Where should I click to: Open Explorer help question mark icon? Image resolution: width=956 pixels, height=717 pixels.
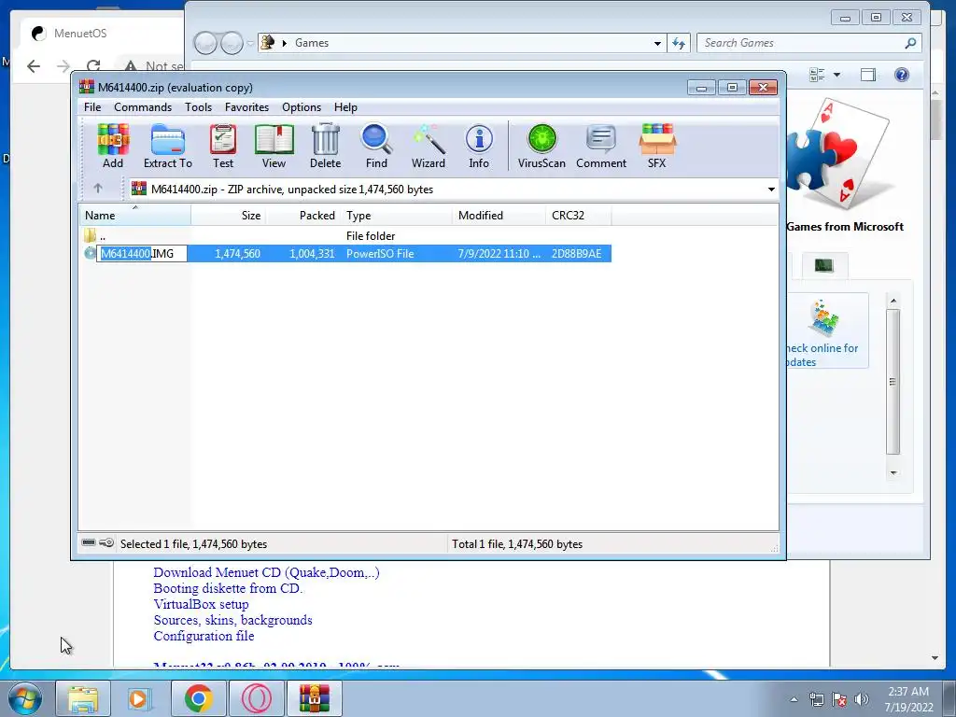tap(902, 75)
